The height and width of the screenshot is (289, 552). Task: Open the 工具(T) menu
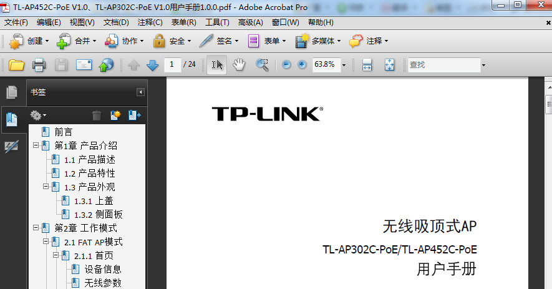click(x=217, y=22)
